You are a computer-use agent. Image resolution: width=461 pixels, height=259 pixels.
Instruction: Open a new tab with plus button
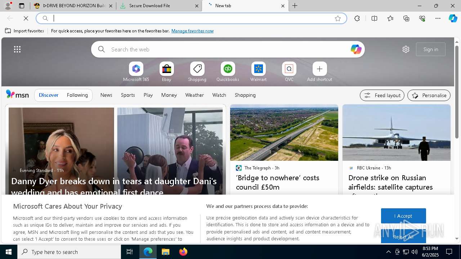tap(295, 6)
